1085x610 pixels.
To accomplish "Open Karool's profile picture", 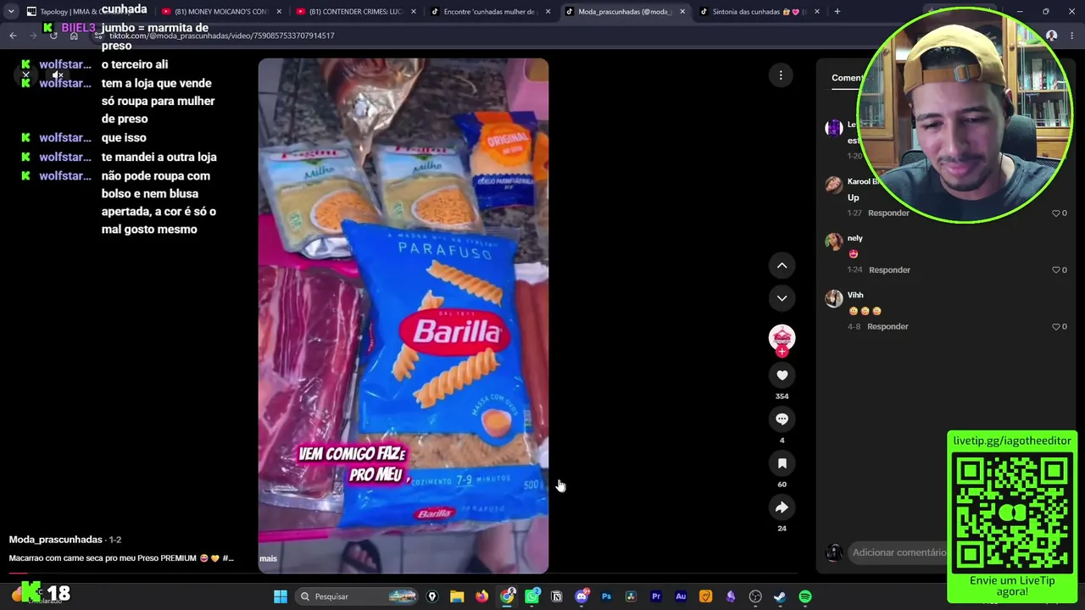I will tap(834, 185).
